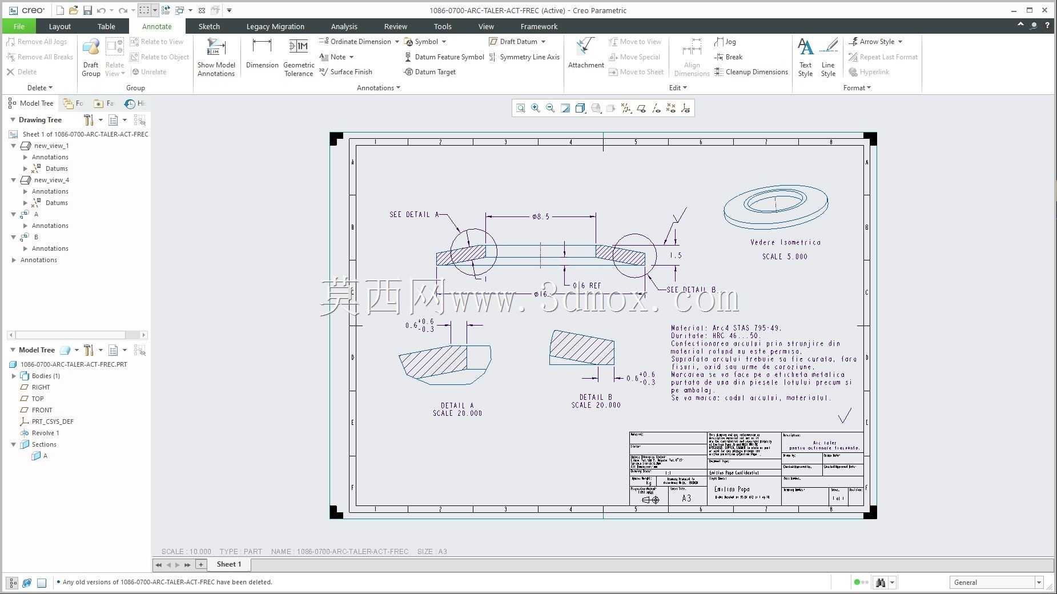Add a new sheet with the plus button
This screenshot has height=594, width=1057.
coord(201,564)
